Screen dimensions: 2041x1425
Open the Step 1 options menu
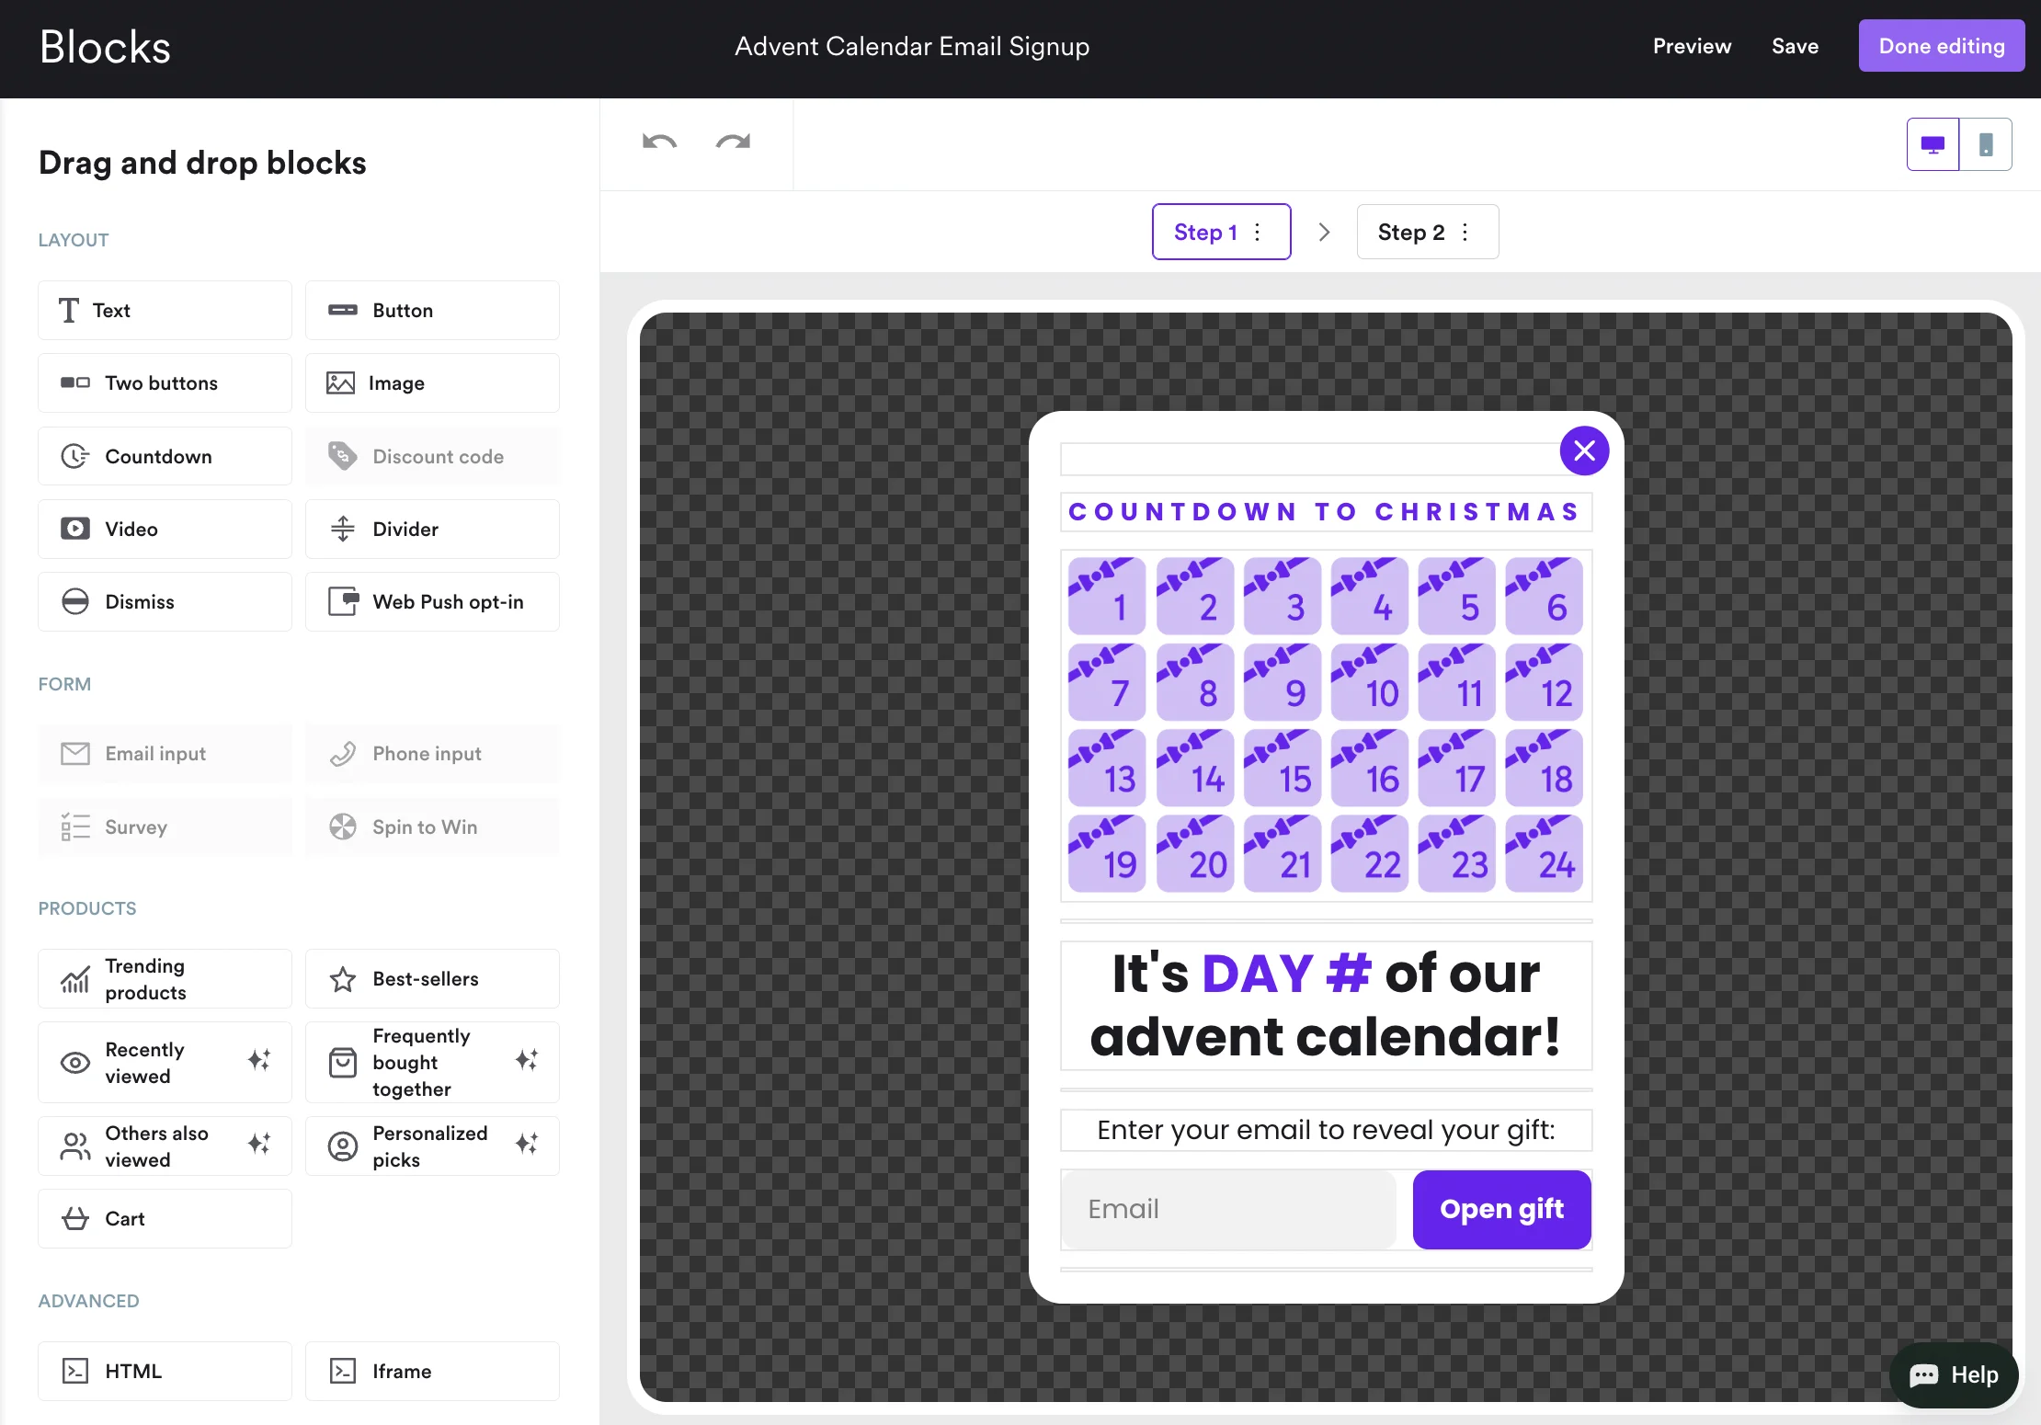click(1258, 233)
